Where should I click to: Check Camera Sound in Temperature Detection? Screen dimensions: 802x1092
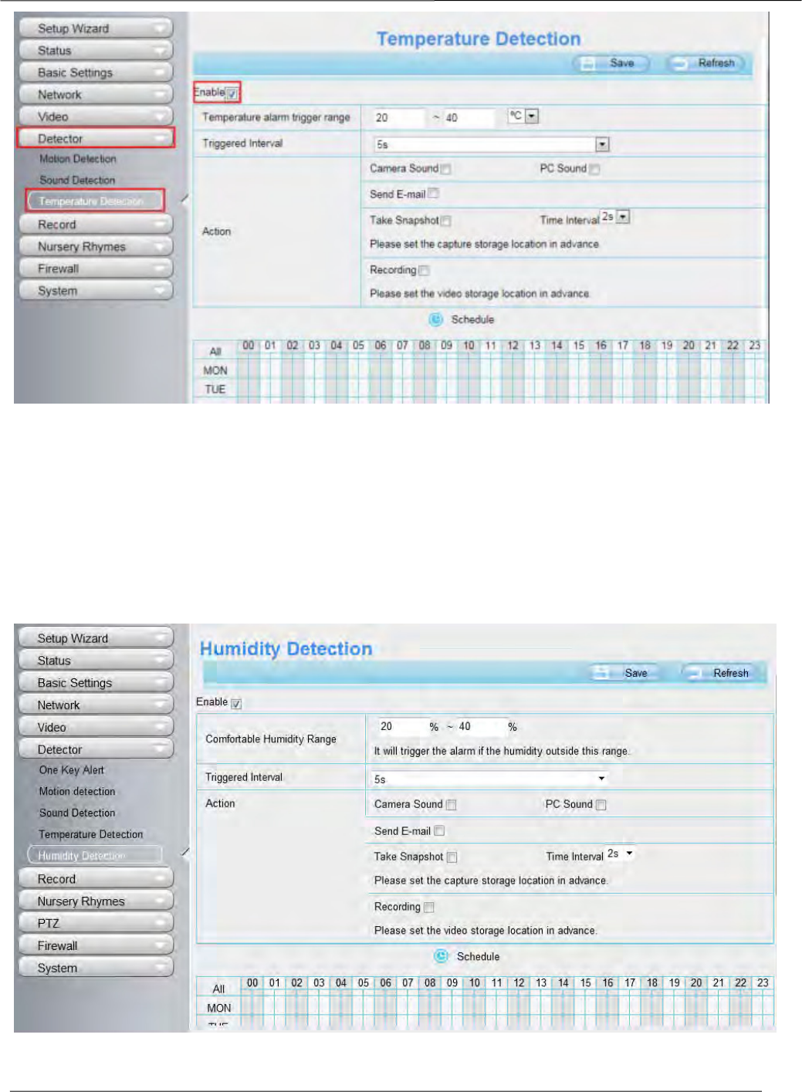(446, 169)
